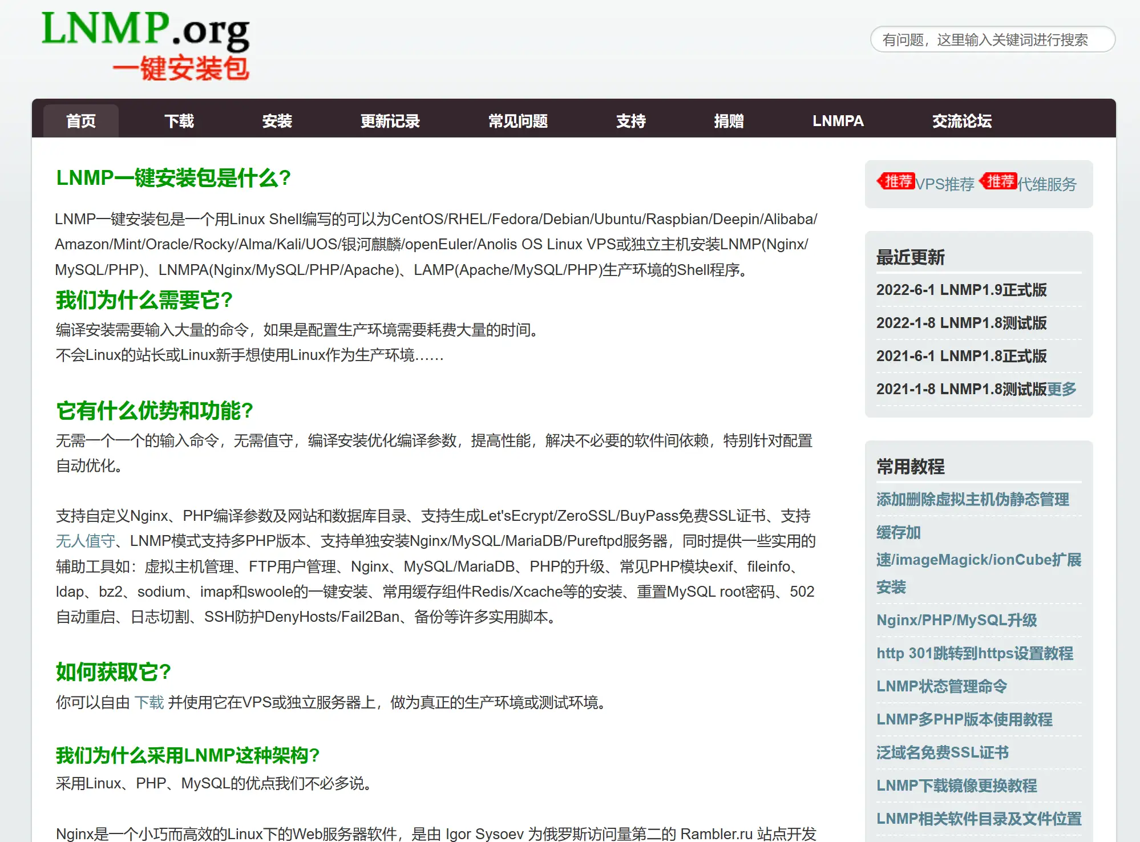The image size is (1140, 842).
Task: Open the 支持 menu item
Action: [631, 121]
